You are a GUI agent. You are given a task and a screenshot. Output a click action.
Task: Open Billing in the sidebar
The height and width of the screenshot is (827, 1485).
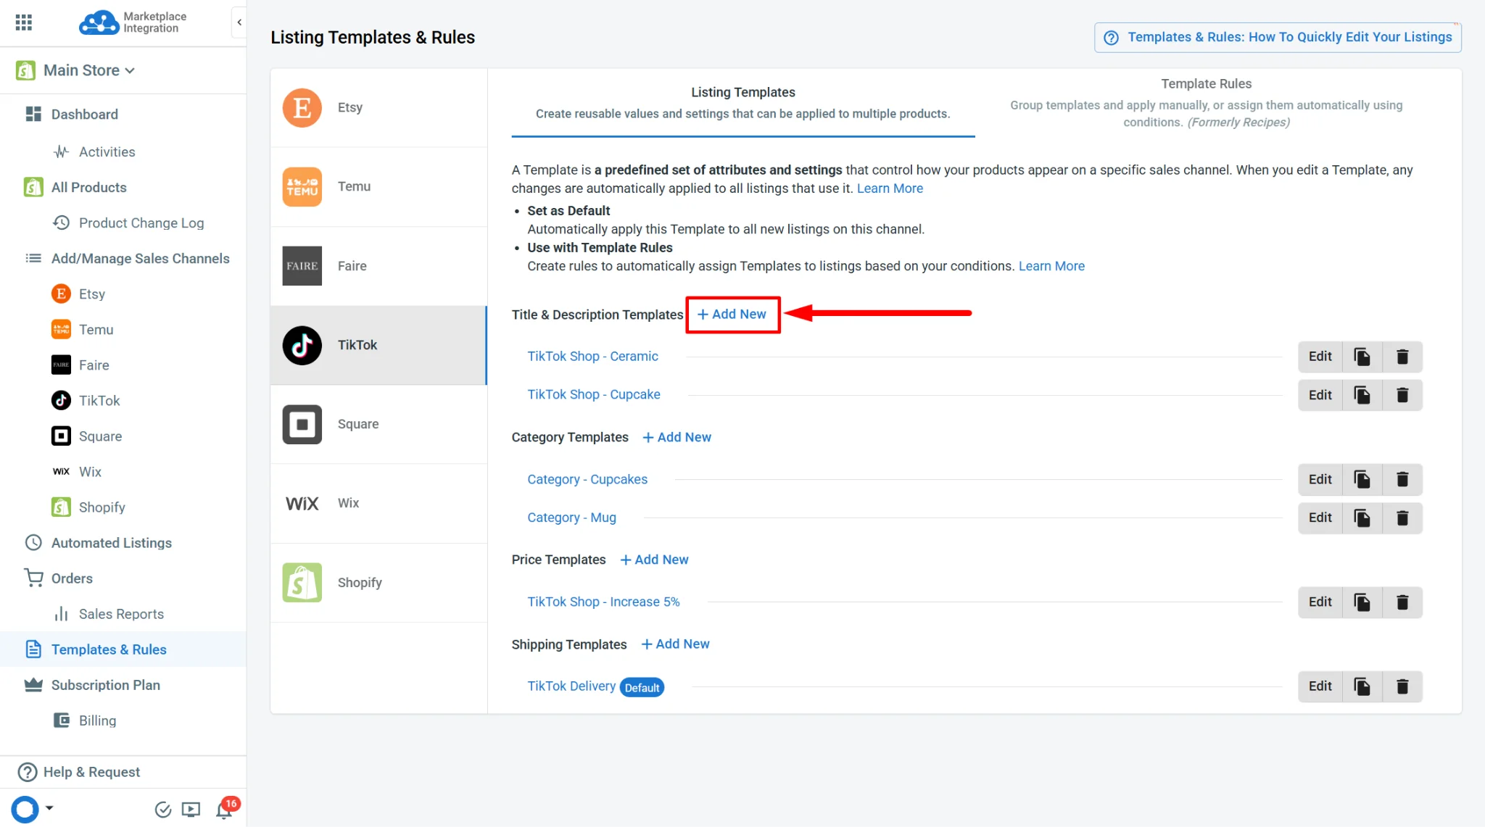(97, 720)
